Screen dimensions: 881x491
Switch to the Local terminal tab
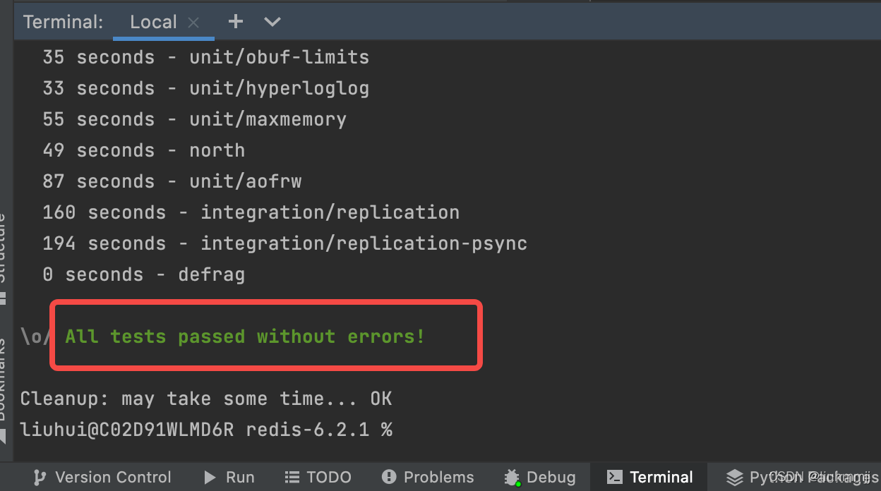tap(153, 21)
